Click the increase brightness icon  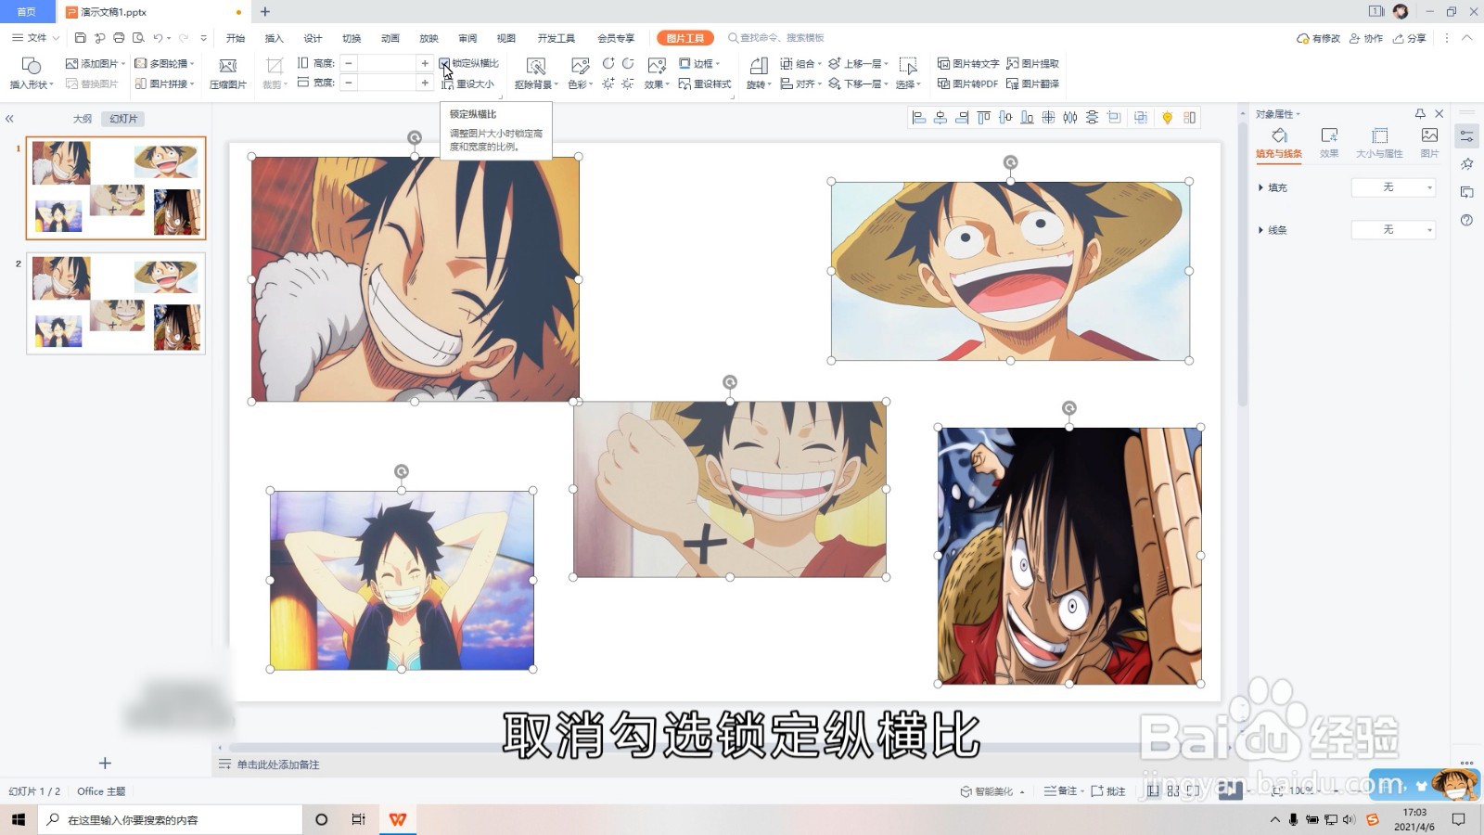[608, 83]
